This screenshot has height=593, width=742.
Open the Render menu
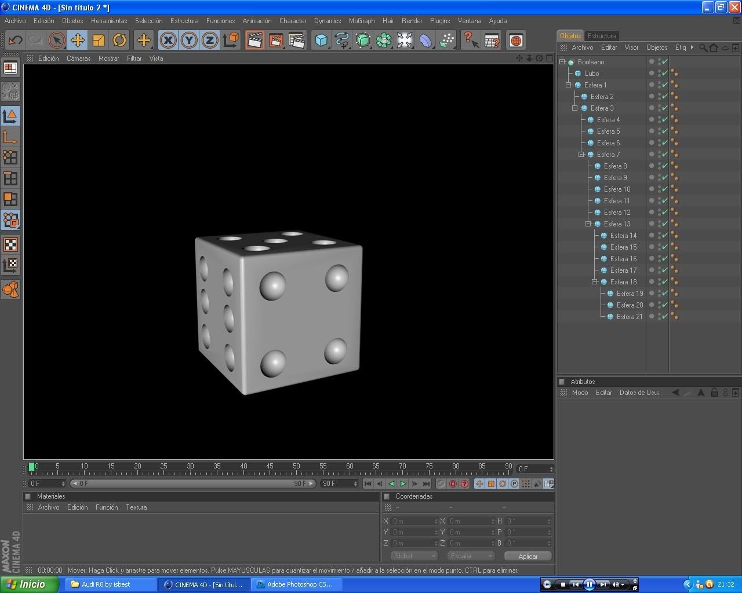coord(412,20)
